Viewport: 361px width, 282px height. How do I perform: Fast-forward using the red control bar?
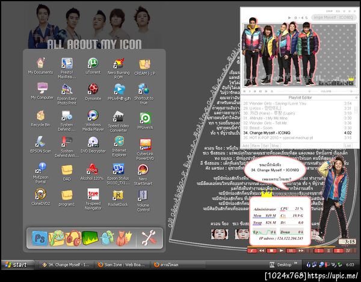click(301, 251)
